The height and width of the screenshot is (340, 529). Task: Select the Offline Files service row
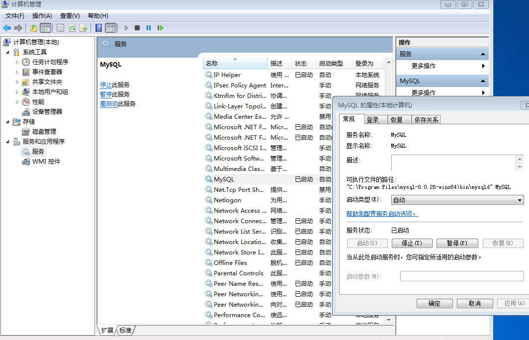pos(268,263)
